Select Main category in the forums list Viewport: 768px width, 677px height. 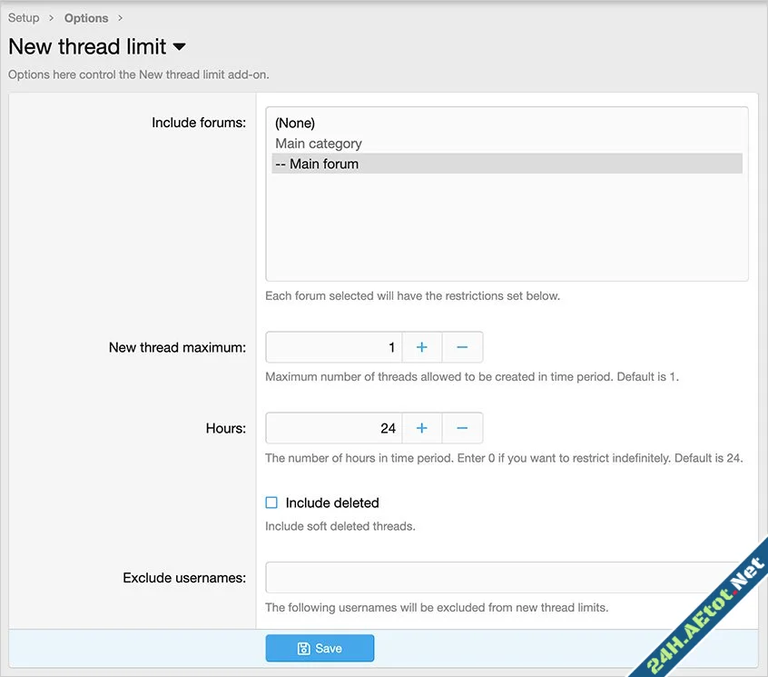pos(317,143)
